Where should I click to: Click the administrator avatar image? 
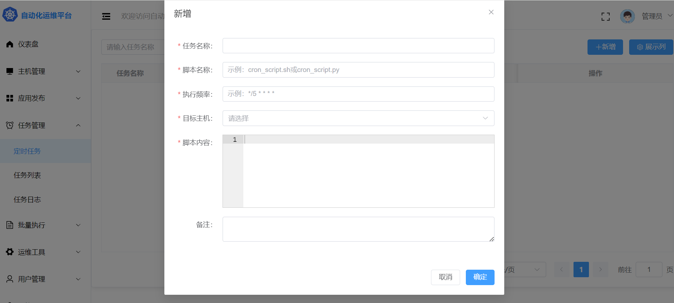pos(627,16)
